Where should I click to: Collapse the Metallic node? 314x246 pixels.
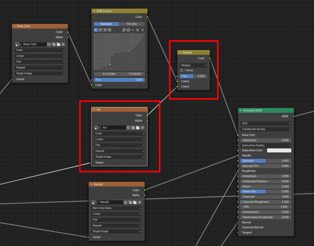pyautogui.click(x=91, y=184)
